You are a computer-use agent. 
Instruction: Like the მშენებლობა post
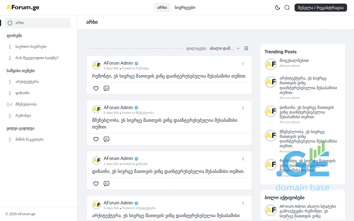tap(96, 139)
